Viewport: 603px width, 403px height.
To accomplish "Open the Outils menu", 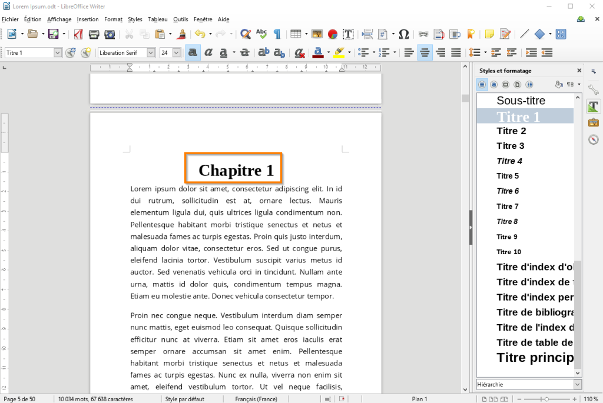I will pyautogui.click(x=180, y=19).
